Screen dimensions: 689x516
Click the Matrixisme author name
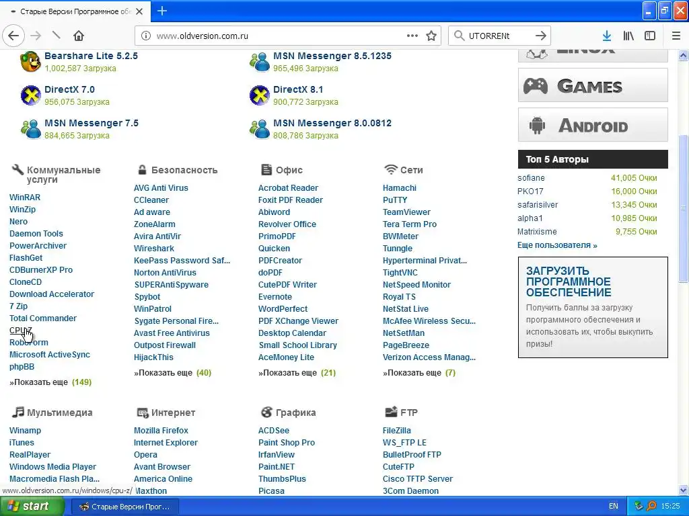537,232
